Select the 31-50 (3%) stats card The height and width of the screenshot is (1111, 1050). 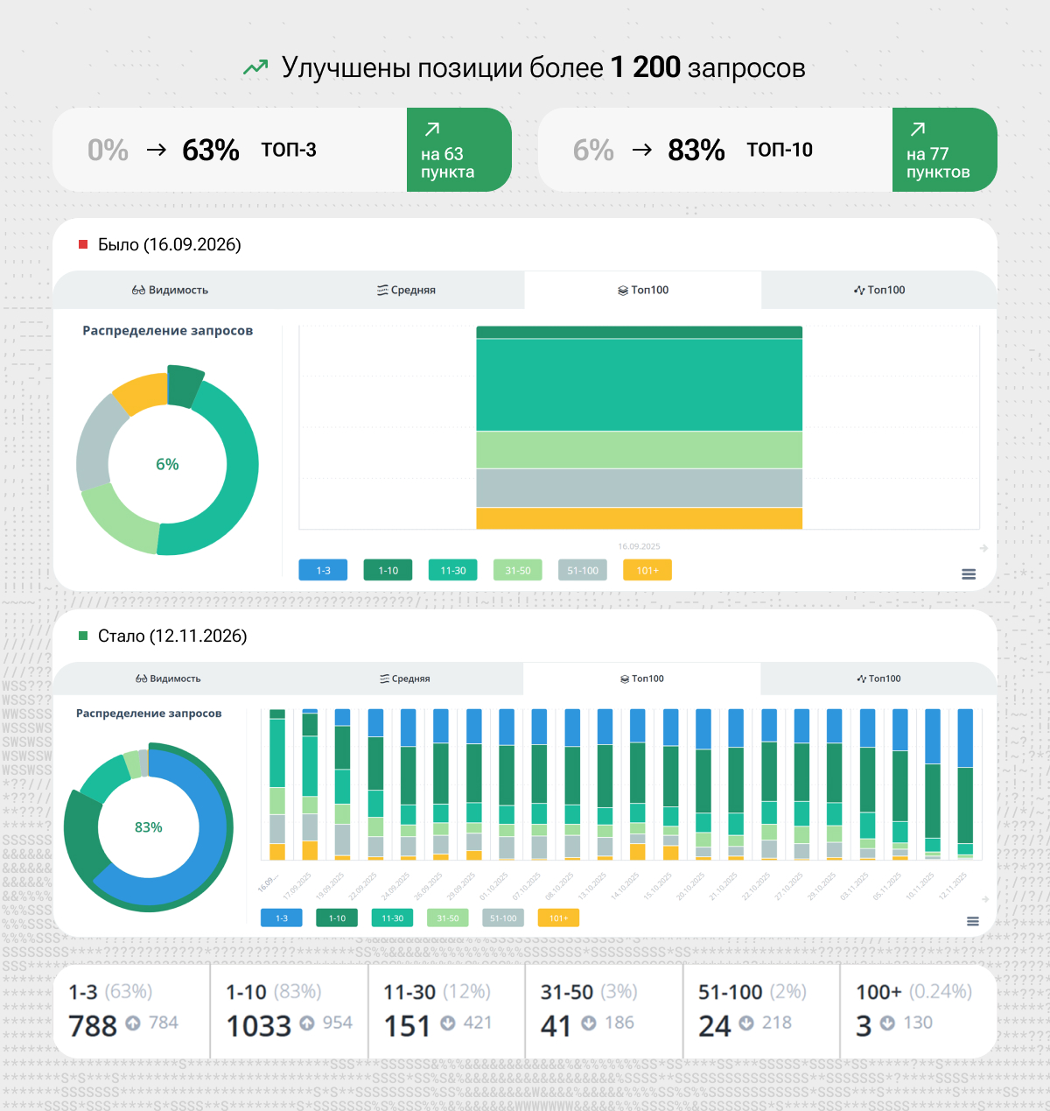603,1010
